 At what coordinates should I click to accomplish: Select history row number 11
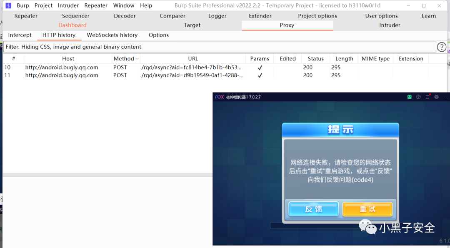click(x=216, y=75)
